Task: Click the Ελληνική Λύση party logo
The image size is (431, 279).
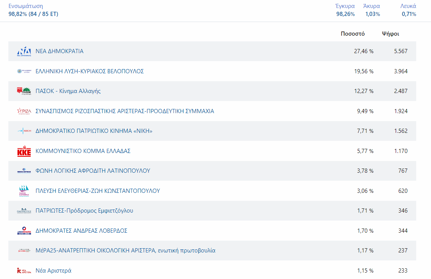Action: 24,71
